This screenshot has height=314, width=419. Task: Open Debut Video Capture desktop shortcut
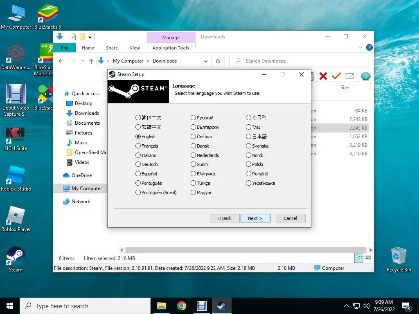[x=16, y=100]
